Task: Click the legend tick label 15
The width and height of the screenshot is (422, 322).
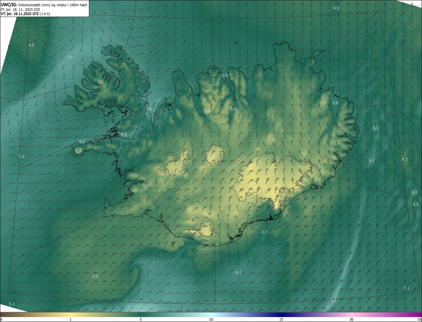Action: click(281, 319)
